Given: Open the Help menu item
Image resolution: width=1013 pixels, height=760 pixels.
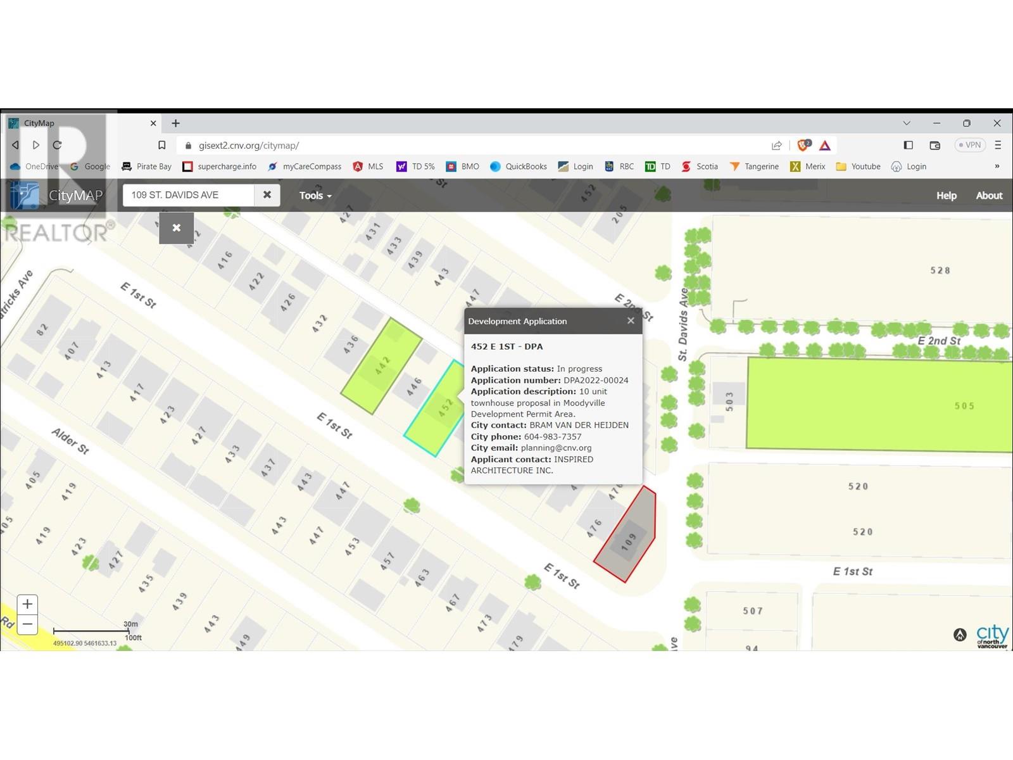Looking at the screenshot, I should pos(947,195).
